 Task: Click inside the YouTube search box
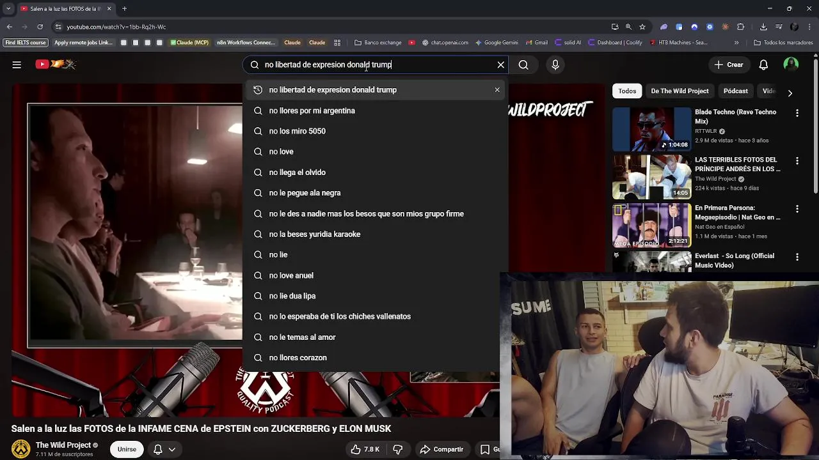pyautogui.click(x=374, y=65)
